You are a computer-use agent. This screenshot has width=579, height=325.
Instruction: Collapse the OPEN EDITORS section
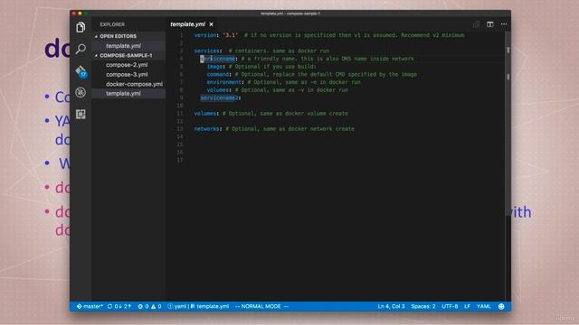128,36
